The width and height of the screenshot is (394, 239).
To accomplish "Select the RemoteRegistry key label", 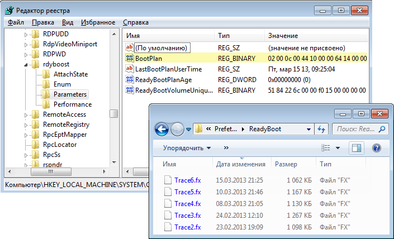I will coord(66,125).
